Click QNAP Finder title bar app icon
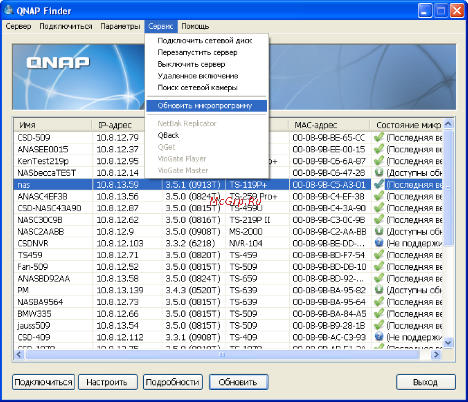The width and height of the screenshot is (468, 402). [9, 10]
